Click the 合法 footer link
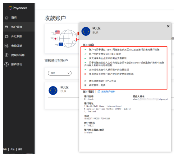 [12, 149]
